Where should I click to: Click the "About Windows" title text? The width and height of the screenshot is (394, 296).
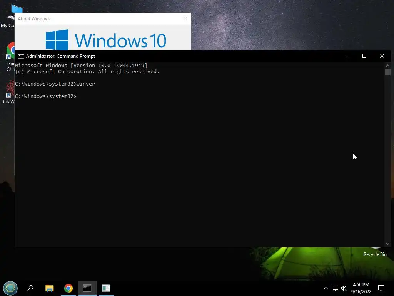[34, 19]
